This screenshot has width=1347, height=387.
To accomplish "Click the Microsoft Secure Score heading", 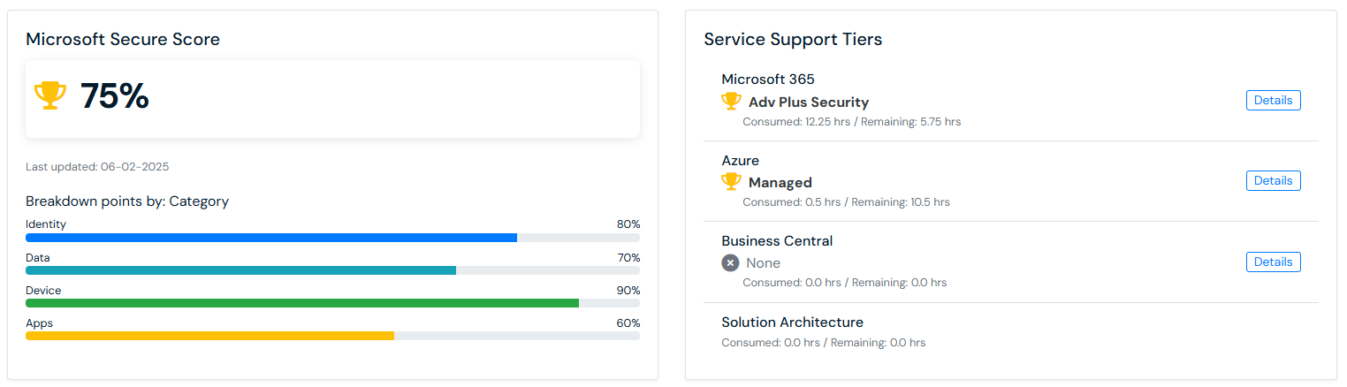I will 123,39.
